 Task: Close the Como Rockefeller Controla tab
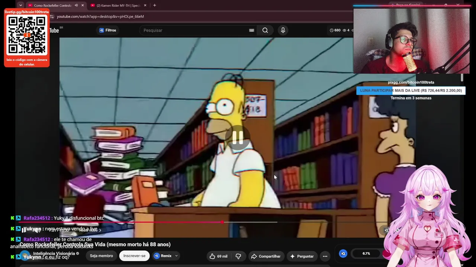coord(83,5)
